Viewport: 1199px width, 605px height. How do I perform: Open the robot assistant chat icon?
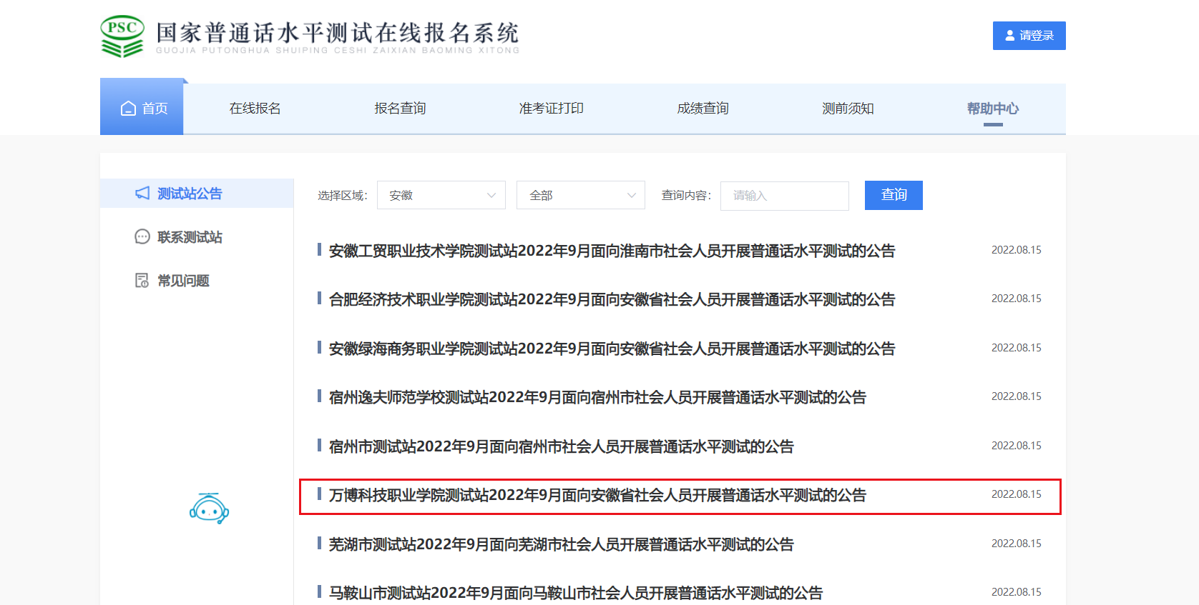point(209,509)
